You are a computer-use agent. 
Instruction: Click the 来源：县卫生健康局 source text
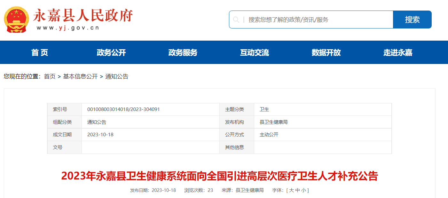[x=243, y=190]
